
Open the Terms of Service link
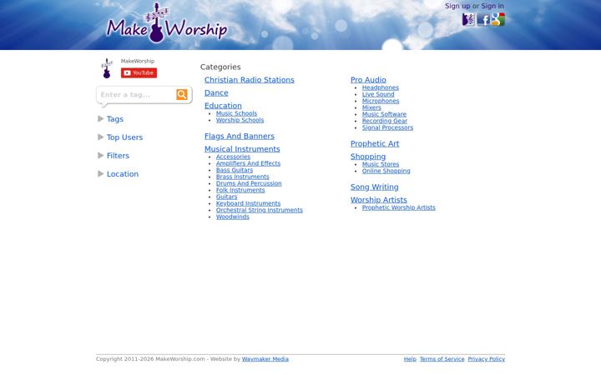click(442, 359)
